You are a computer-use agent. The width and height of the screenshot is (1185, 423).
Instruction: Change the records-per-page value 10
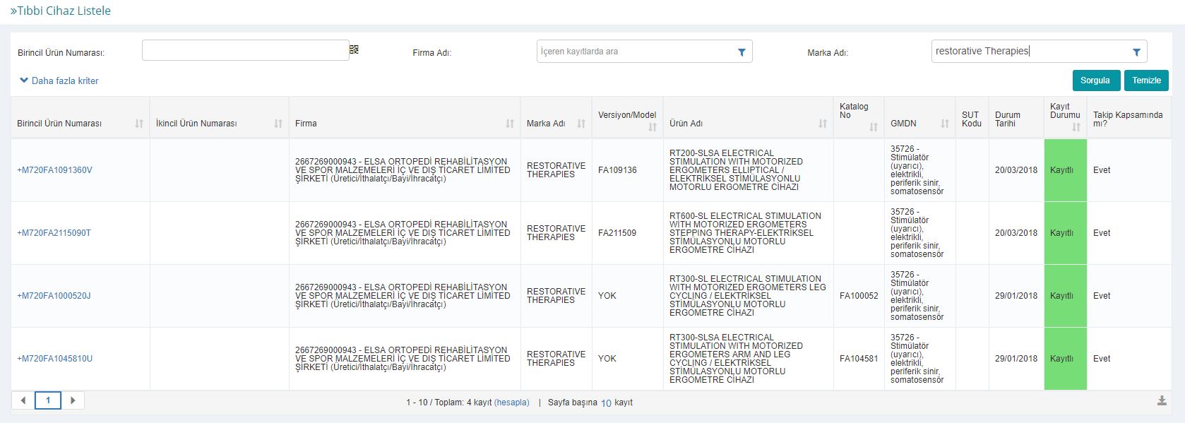(x=606, y=403)
